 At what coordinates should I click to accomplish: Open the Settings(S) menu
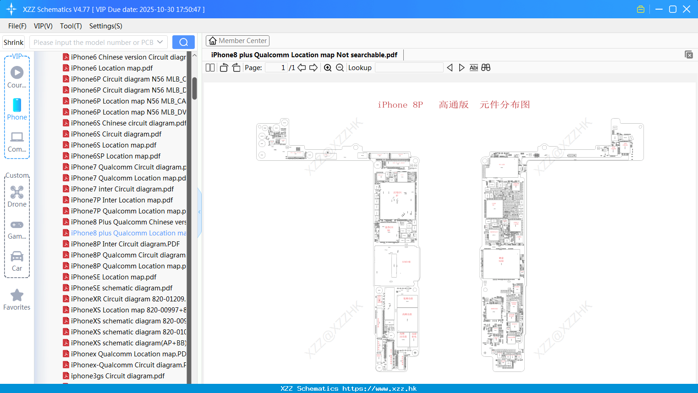pos(106,26)
